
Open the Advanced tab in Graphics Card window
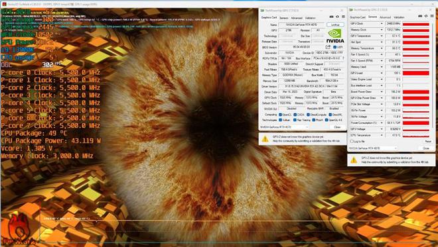point(297,18)
